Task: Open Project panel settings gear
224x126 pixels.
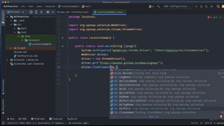Action: coord(48,12)
